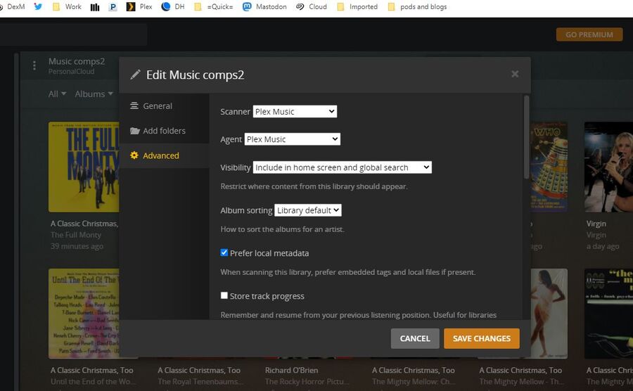The height and width of the screenshot is (391, 633).
Task: Expand the Visibility dropdown
Action: click(x=343, y=167)
